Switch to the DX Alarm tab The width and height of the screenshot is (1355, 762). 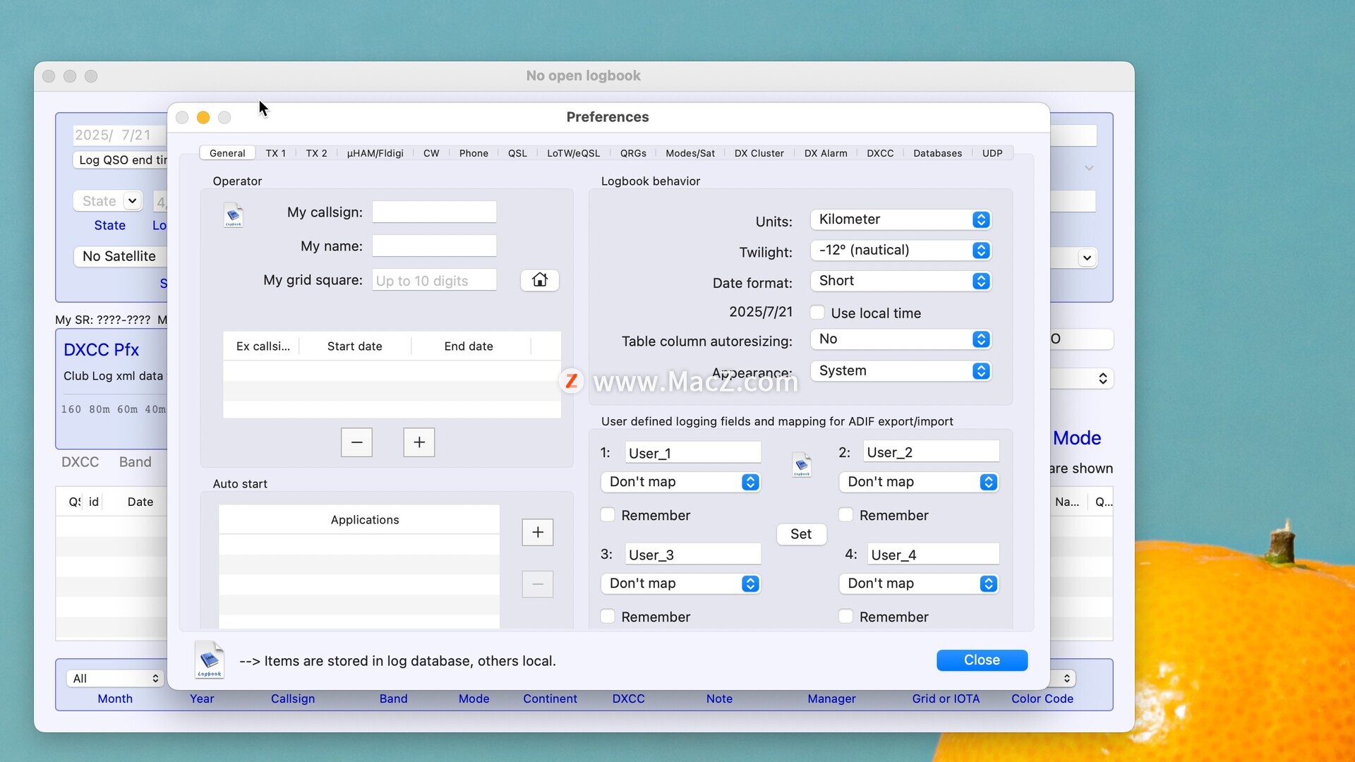pos(826,153)
